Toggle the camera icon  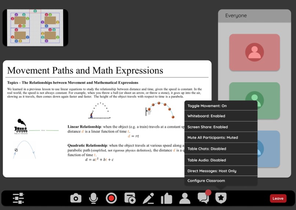click(x=76, y=198)
